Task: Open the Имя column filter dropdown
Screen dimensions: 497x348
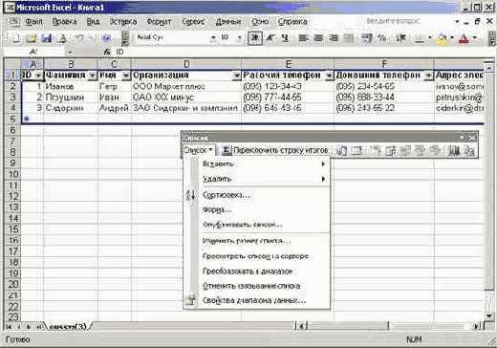Action: (x=126, y=76)
